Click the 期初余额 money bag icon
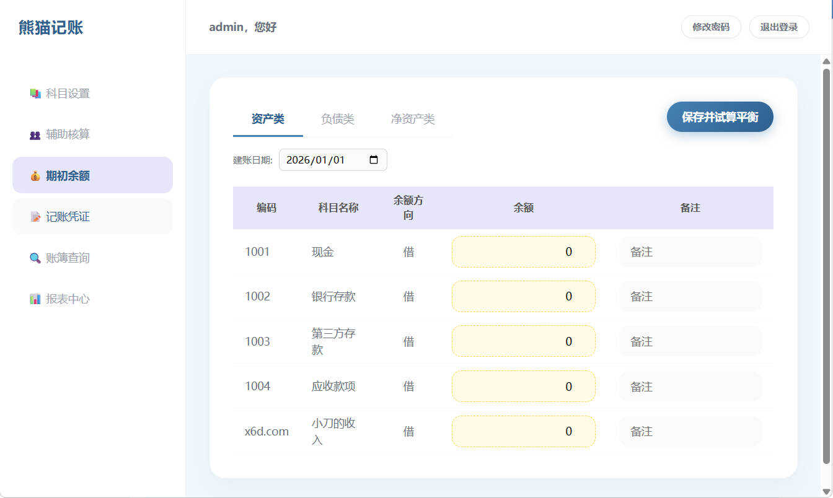Screen dimensions: 833x498 click(x=35, y=175)
